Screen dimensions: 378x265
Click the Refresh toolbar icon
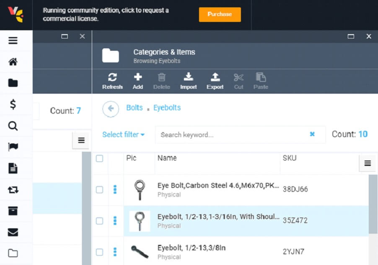pos(112,81)
